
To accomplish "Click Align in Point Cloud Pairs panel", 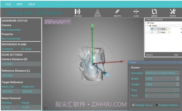I will (x=176, y=55).
